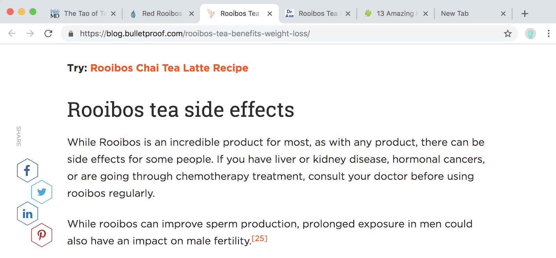
Task: Open Chrome three-dot menu
Action: tap(548, 34)
